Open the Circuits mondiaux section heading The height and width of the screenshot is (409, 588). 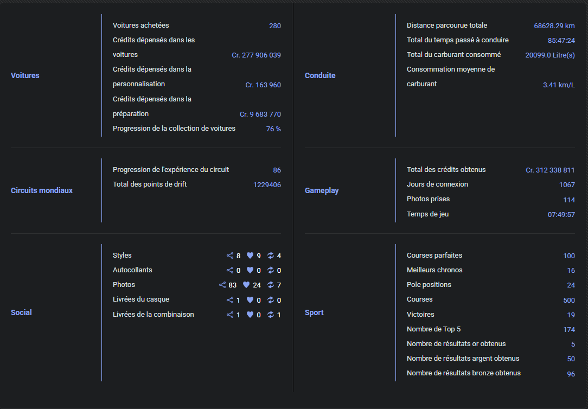pyautogui.click(x=42, y=190)
